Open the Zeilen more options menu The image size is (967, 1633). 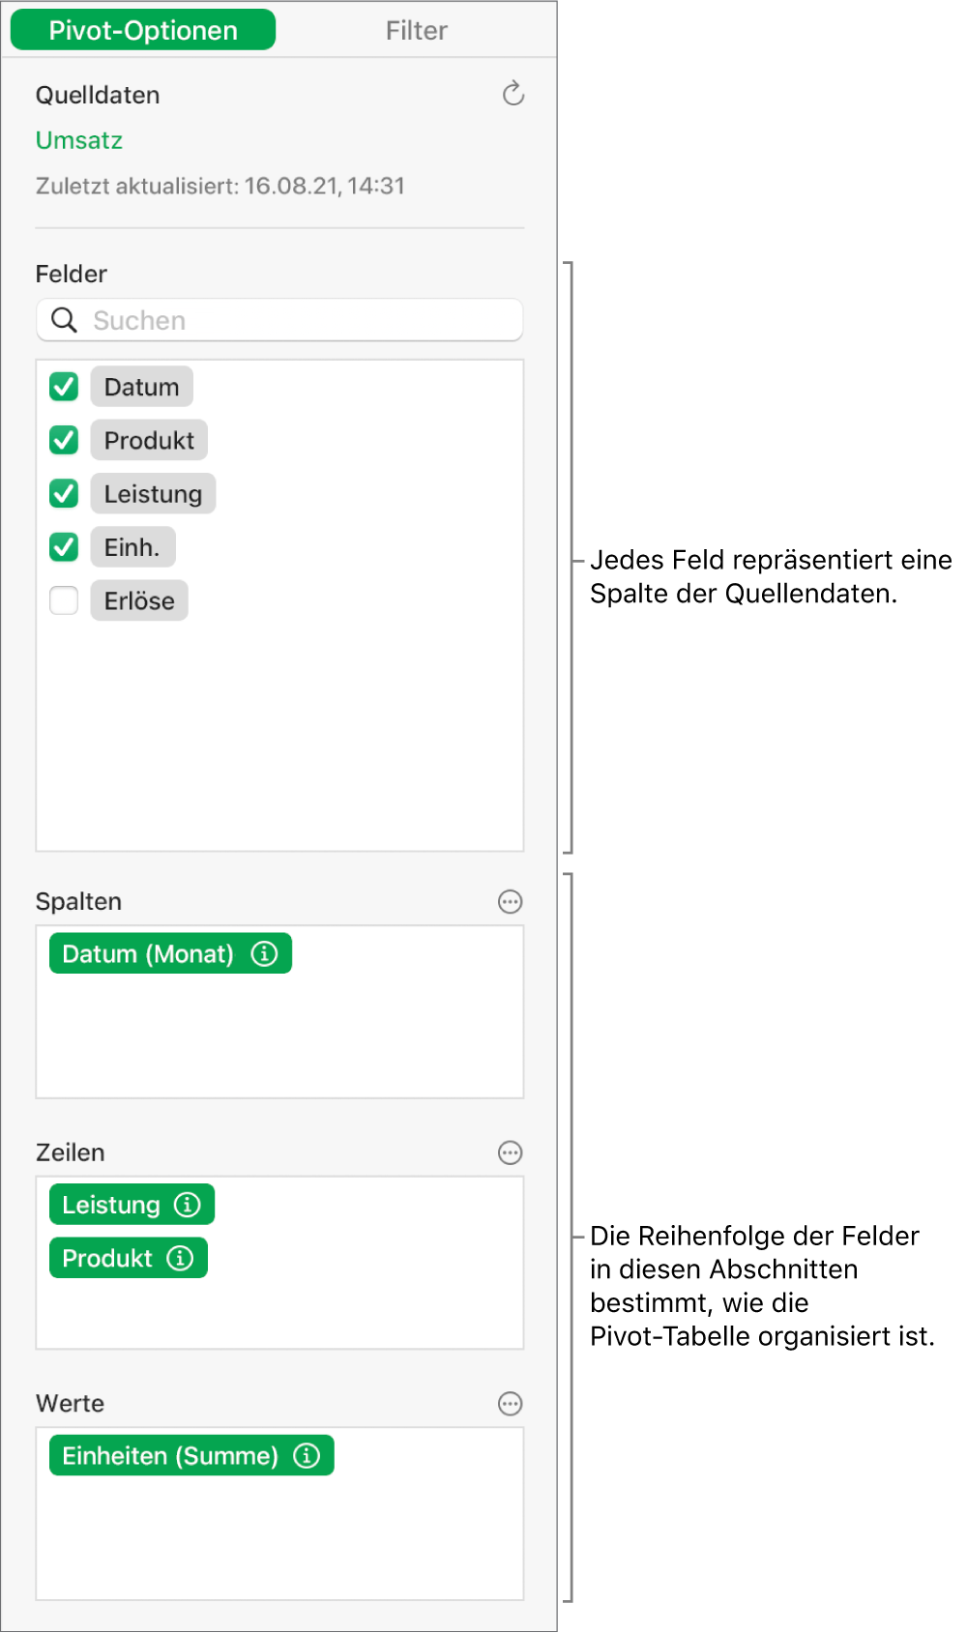point(510,1152)
